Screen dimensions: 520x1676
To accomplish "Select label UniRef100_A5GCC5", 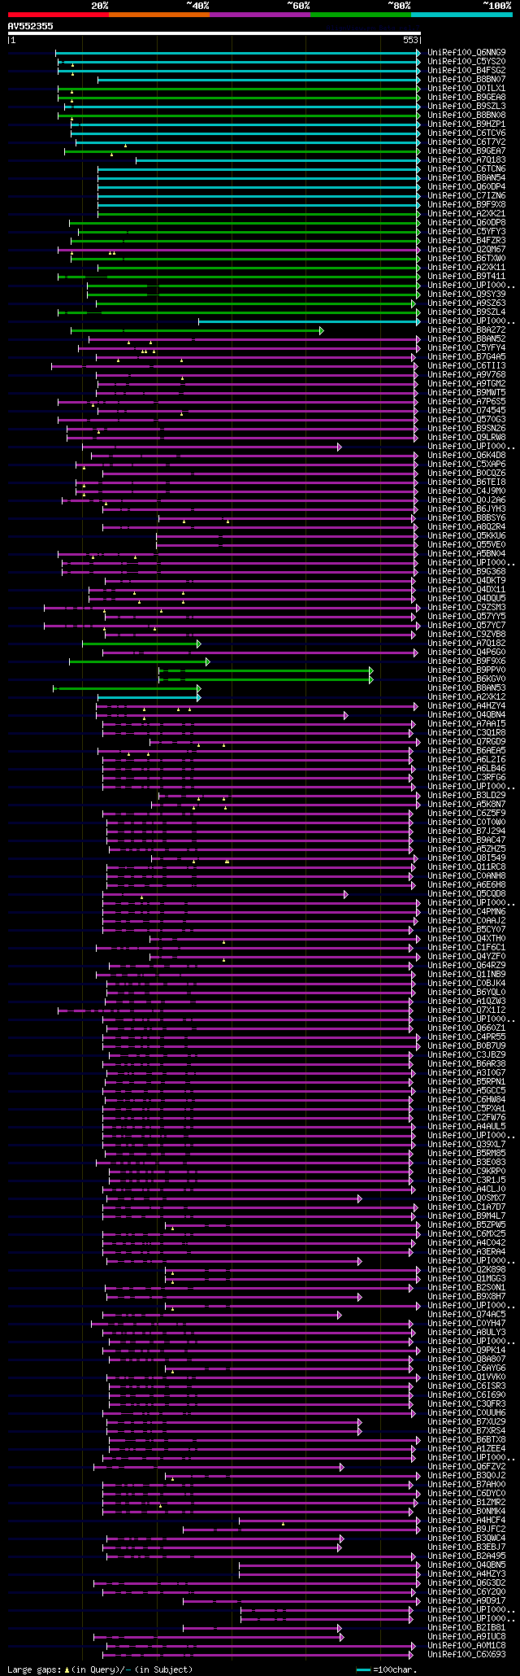I will pyautogui.click(x=466, y=1091).
